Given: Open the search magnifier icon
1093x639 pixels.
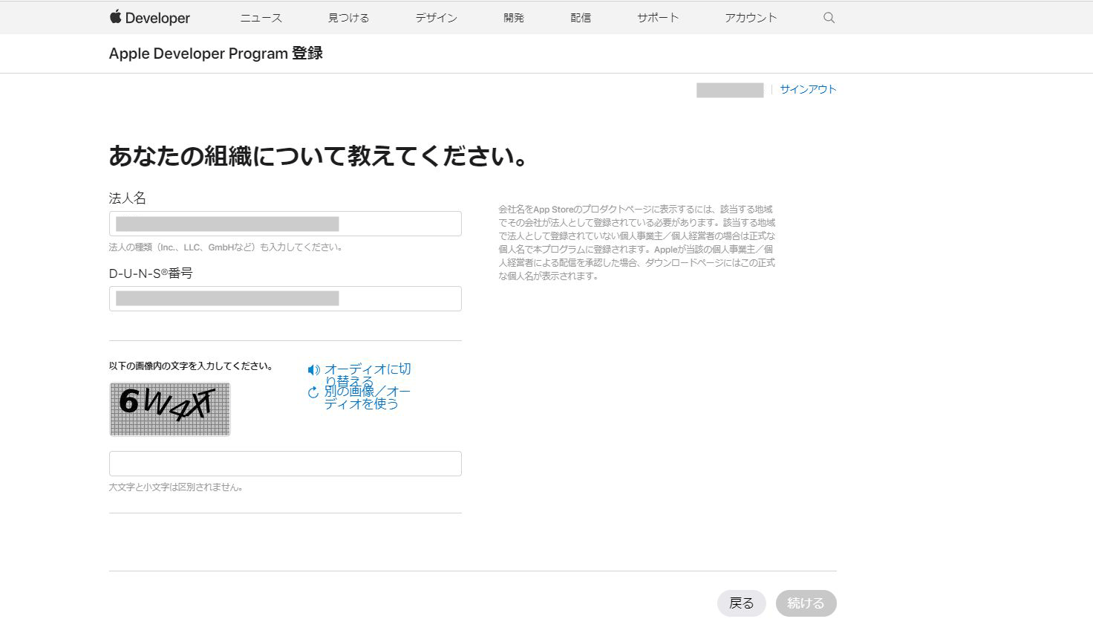Looking at the screenshot, I should pyautogui.click(x=829, y=18).
